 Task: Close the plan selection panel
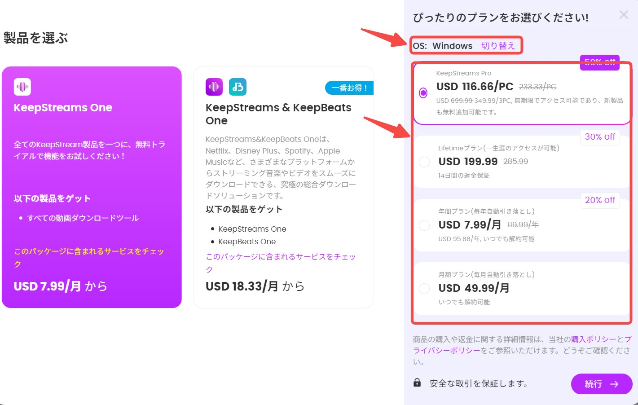click(624, 15)
